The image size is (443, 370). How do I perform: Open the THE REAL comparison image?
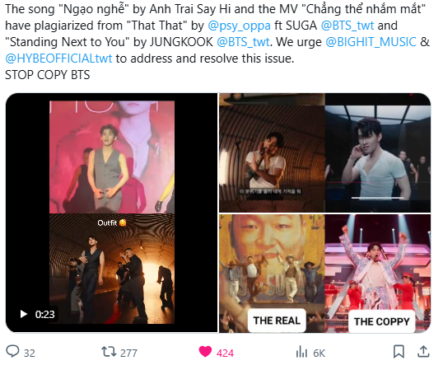click(272, 274)
